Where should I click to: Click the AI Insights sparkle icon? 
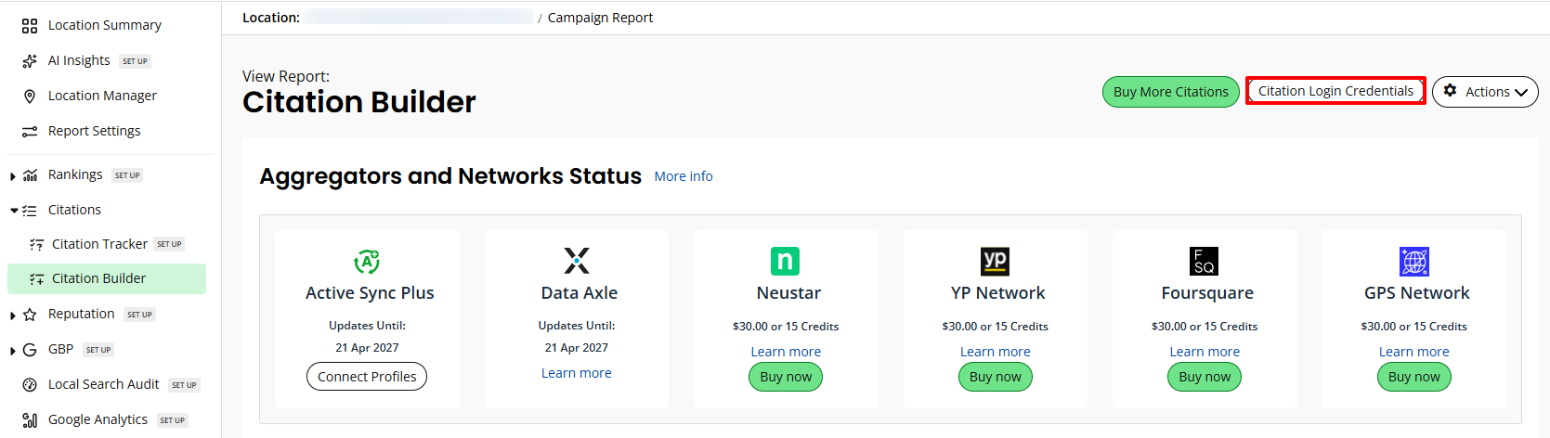[x=30, y=61]
